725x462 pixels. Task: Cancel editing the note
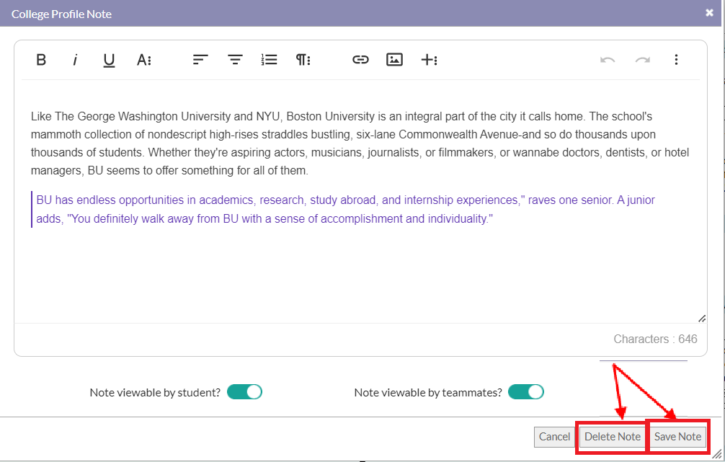[x=554, y=437]
